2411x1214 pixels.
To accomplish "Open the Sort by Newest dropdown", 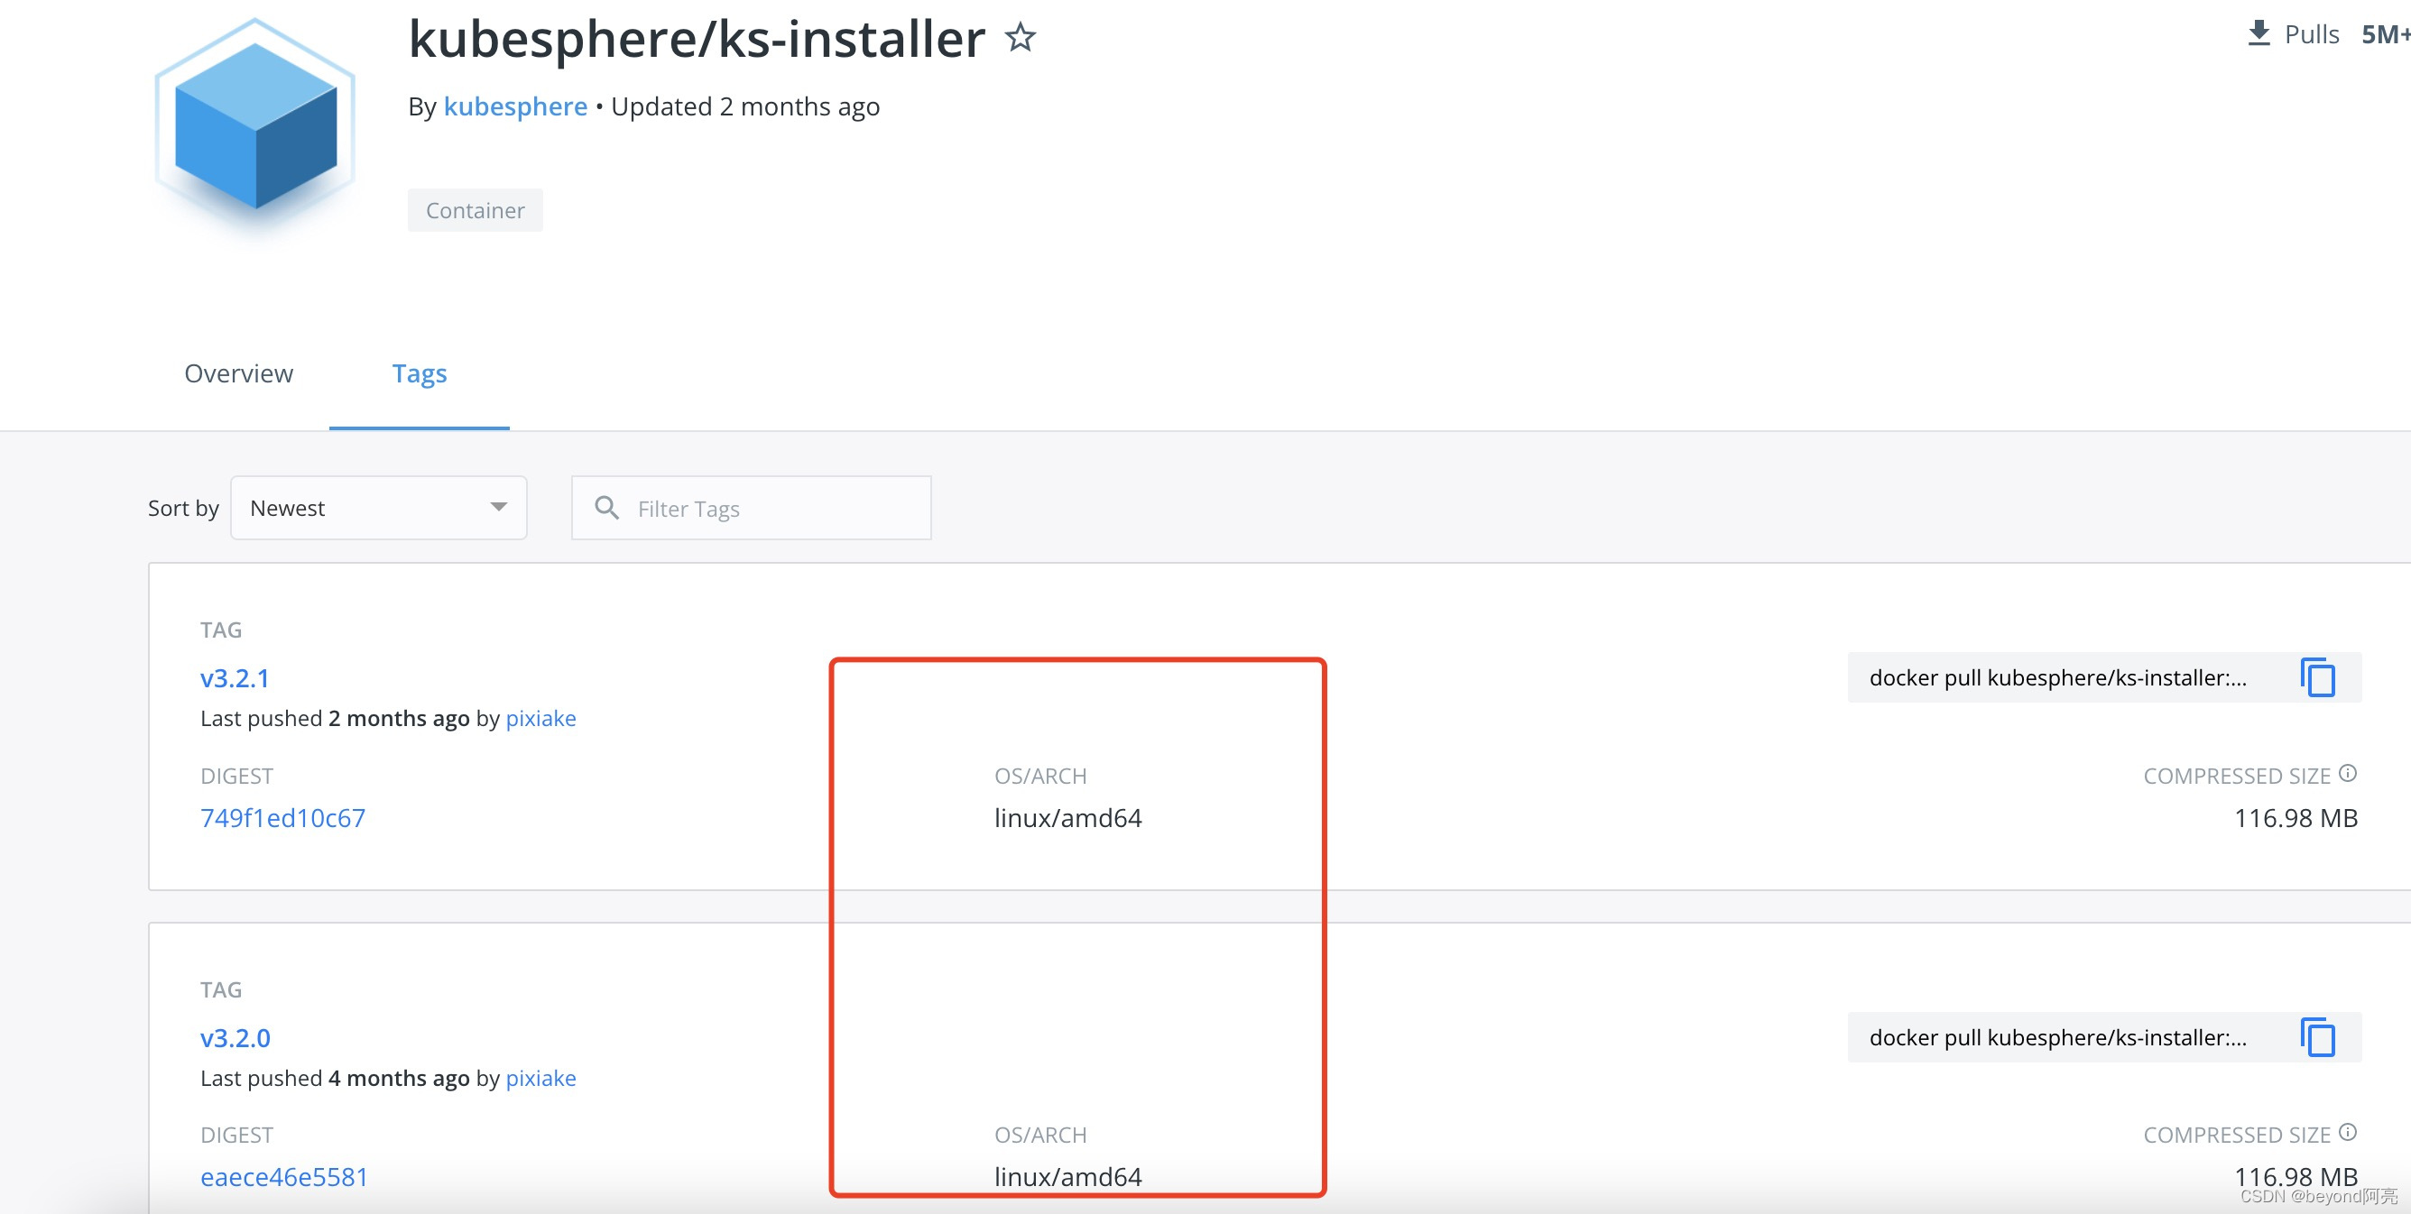I will pyautogui.click(x=378, y=508).
